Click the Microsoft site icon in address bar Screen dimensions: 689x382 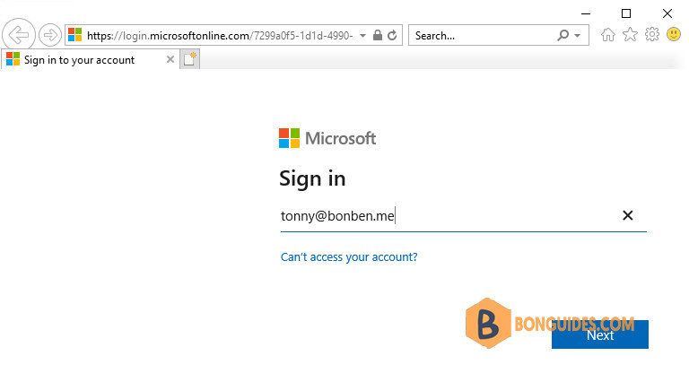click(75, 35)
